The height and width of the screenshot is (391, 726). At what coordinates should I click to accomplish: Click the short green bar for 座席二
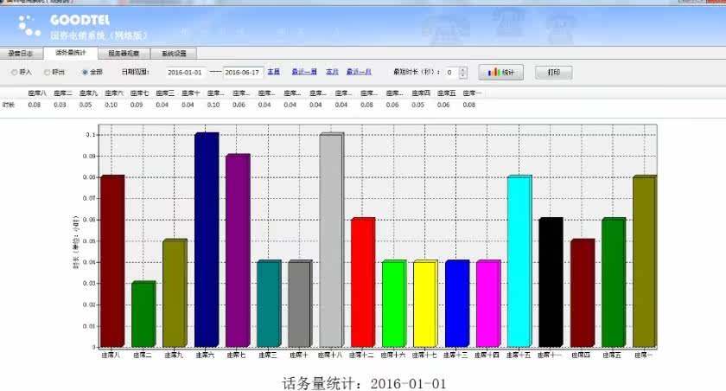coord(143,314)
